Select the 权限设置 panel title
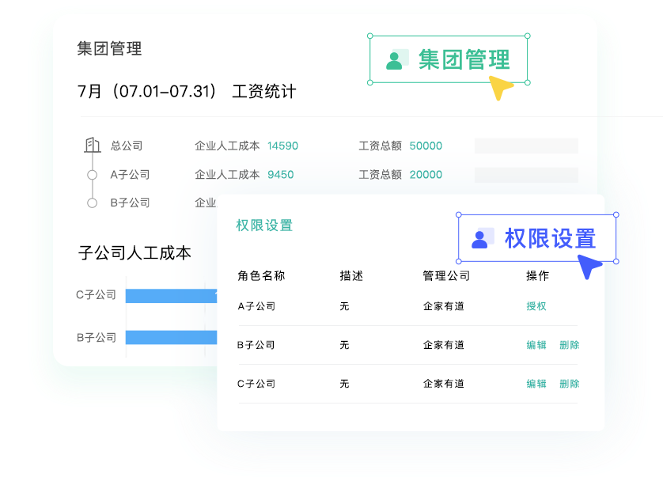Viewport: 663px width, 485px height. click(264, 225)
